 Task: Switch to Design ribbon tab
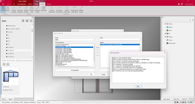point(36,4)
